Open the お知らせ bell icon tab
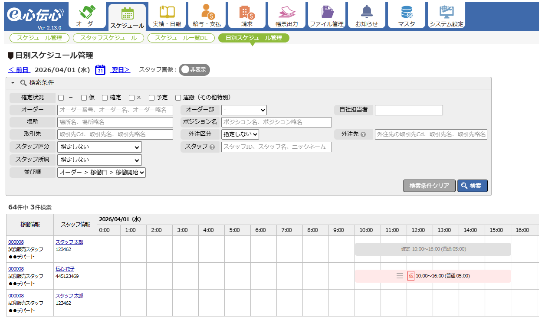The height and width of the screenshot is (323, 545). tap(367, 16)
